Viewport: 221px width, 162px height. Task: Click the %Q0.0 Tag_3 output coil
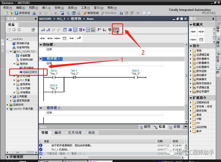click(x=136, y=77)
